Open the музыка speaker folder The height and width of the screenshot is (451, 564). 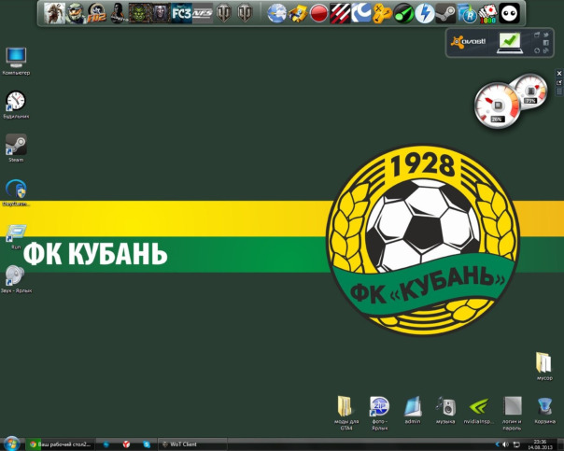click(x=445, y=410)
